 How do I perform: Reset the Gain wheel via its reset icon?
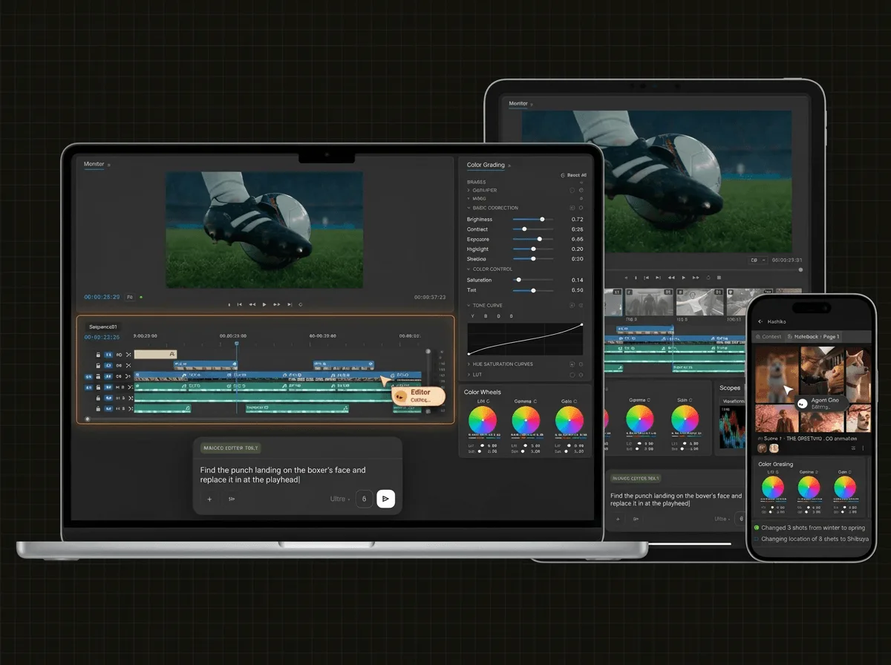pos(576,402)
